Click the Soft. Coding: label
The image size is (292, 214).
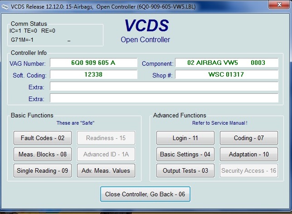[29, 75]
